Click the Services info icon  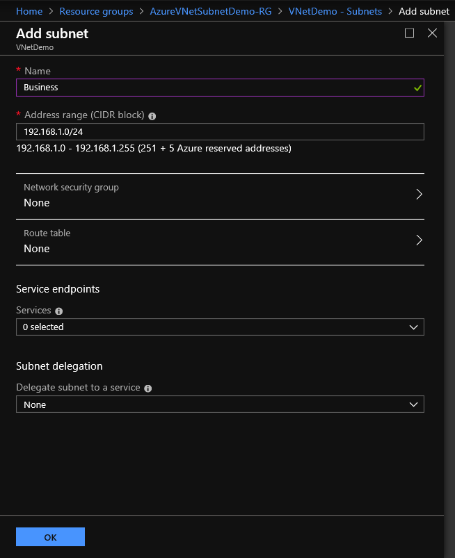tap(59, 311)
